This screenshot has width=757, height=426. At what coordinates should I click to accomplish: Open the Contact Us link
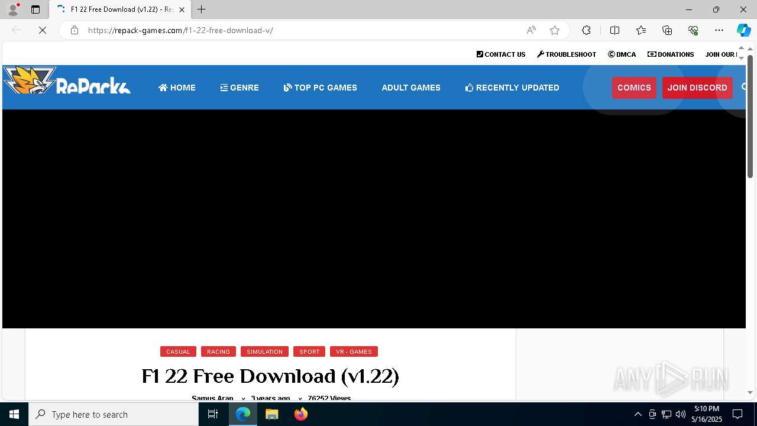(x=501, y=54)
